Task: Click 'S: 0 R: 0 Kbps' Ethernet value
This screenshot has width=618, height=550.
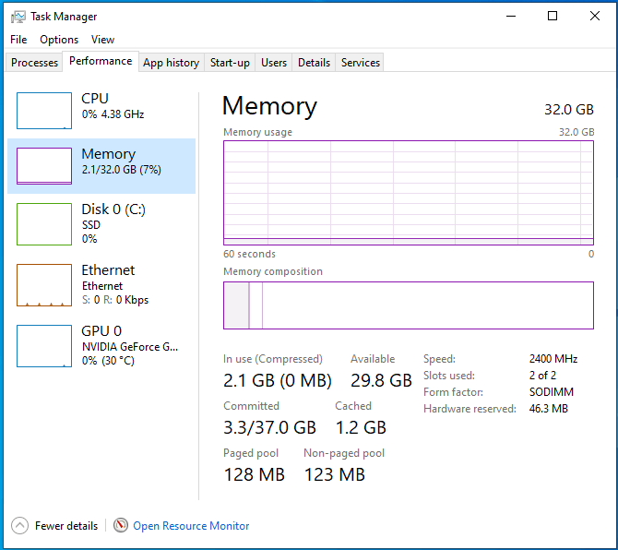Action: click(x=115, y=300)
